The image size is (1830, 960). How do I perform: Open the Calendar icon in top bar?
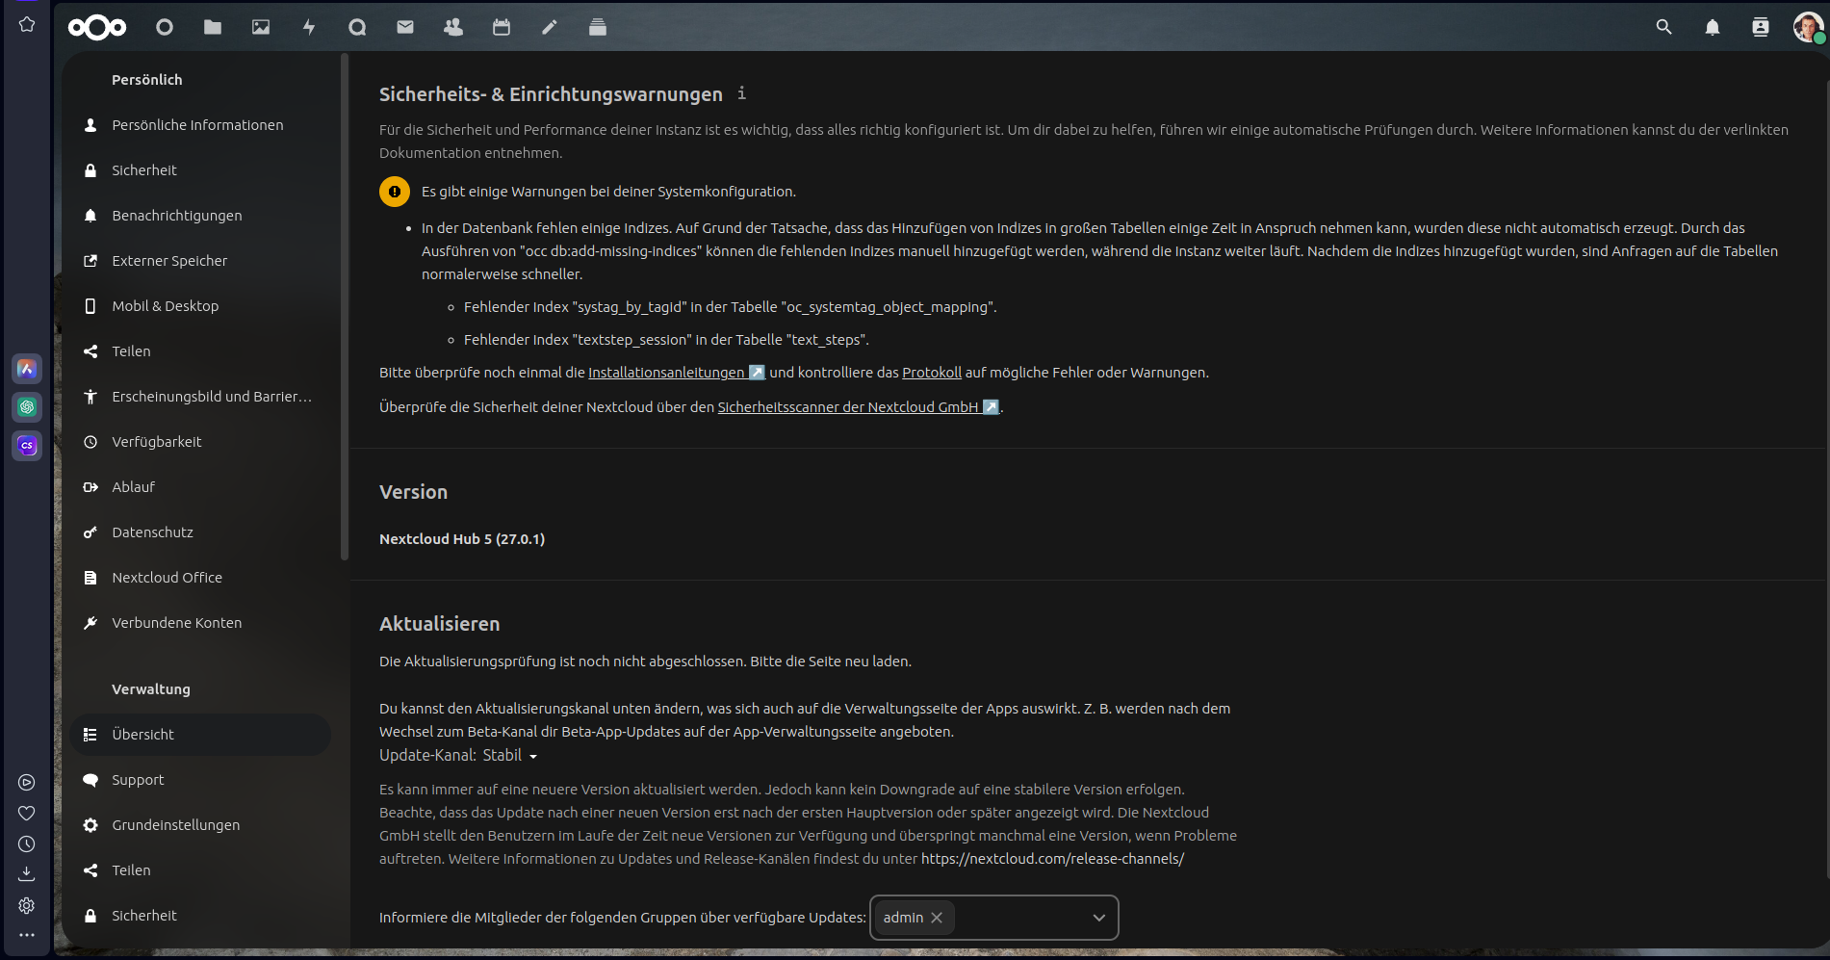(502, 28)
